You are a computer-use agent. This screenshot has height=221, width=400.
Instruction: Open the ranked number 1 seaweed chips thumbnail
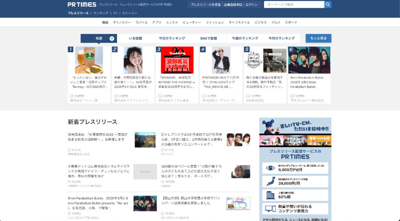[89, 60]
